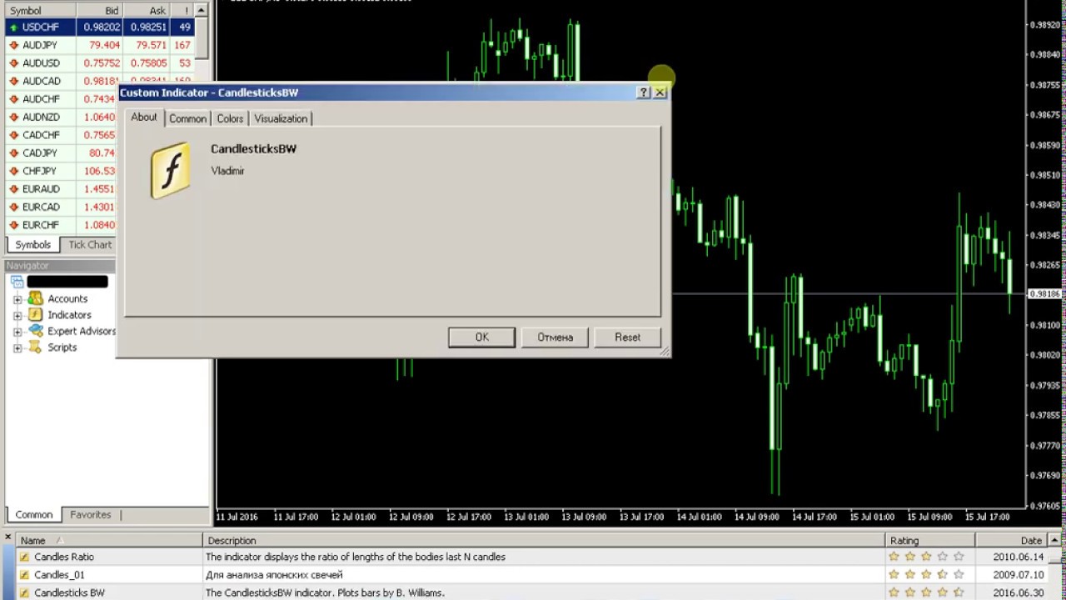Click the CandlesticksBW indicator function icon
Viewport: 1066px width, 600px height.
170,171
